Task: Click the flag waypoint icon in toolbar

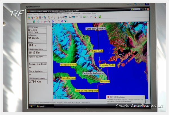Action: pyautogui.click(x=95, y=17)
